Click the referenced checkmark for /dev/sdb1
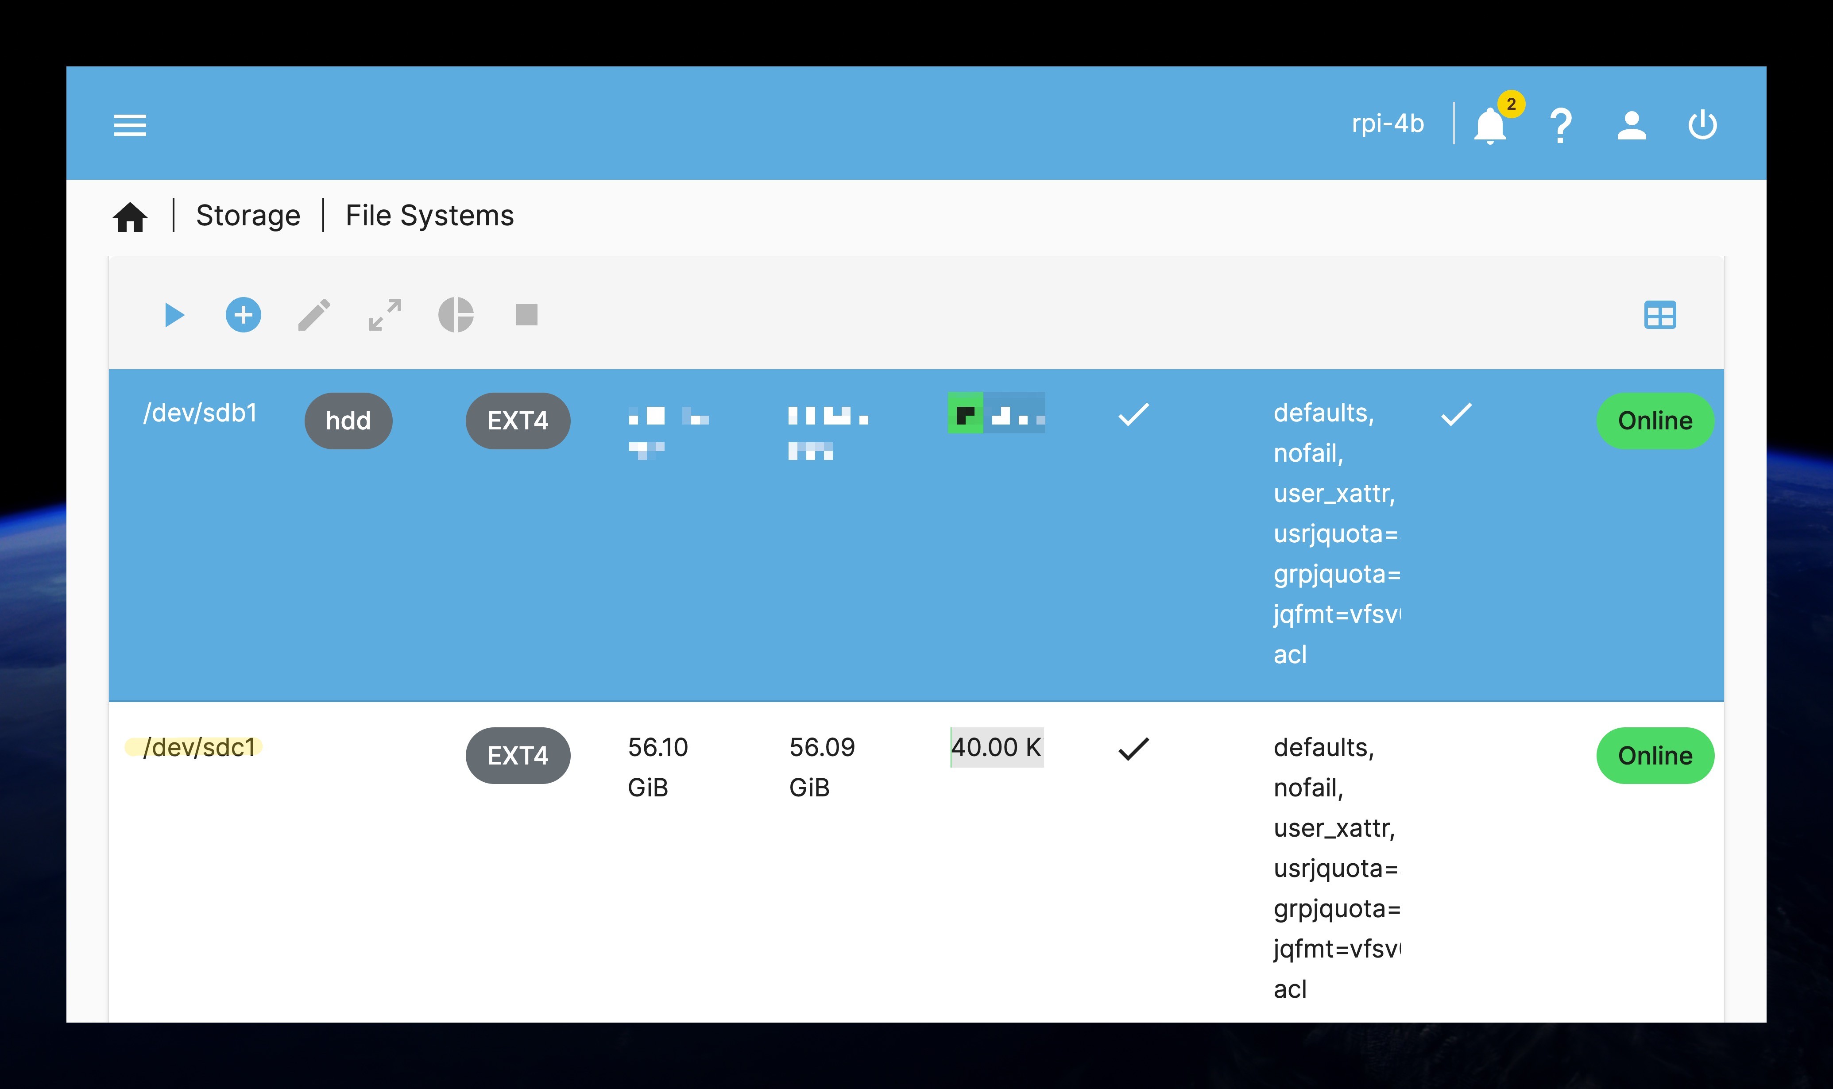This screenshot has width=1833, height=1089. tap(1456, 415)
